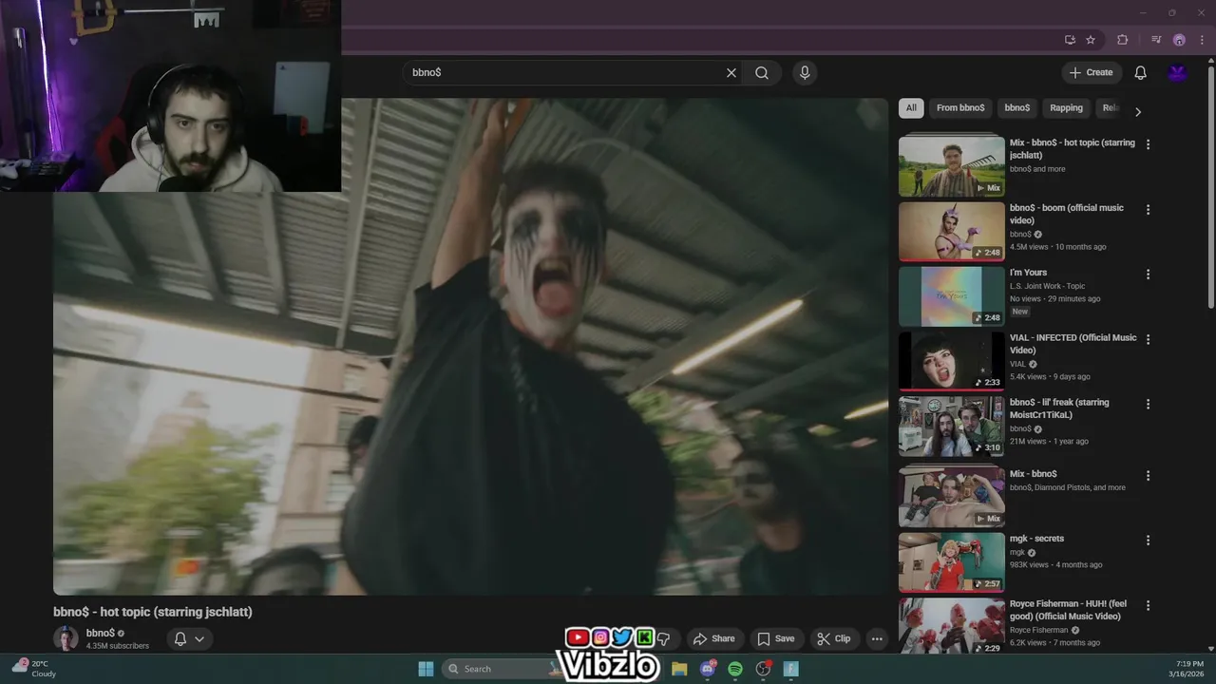Select the All filter chip
Viewport: 1216px width, 684px height.
[x=911, y=108]
